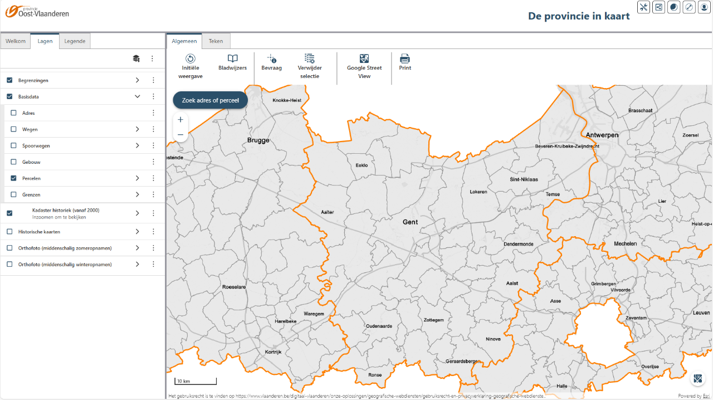Click the fullscreen diagonal arrow icon
Screen dimensions: 713x400
(x=689, y=7)
